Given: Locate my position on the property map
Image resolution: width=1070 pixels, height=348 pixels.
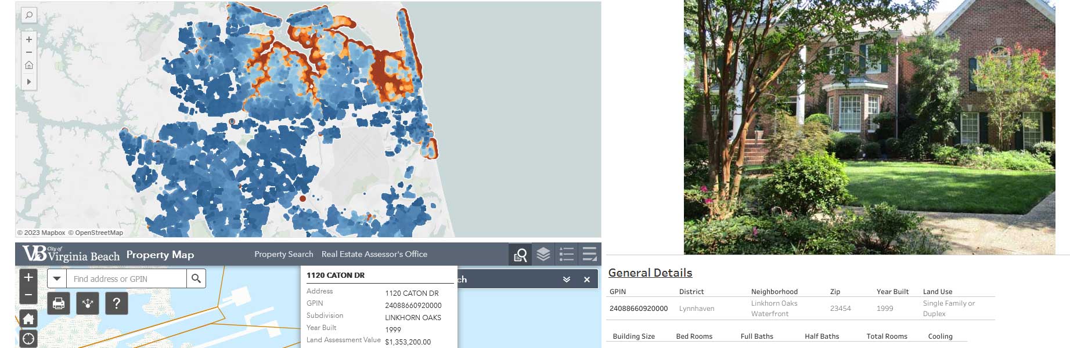Looking at the screenshot, I should (x=28, y=339).
